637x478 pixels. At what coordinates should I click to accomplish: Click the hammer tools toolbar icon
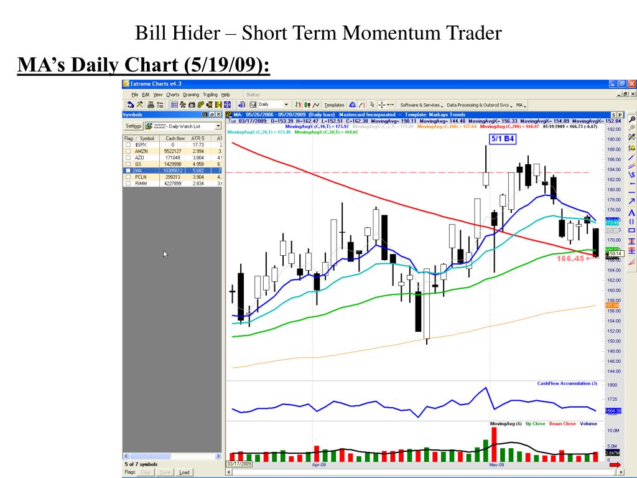click(x=140, y=105)
